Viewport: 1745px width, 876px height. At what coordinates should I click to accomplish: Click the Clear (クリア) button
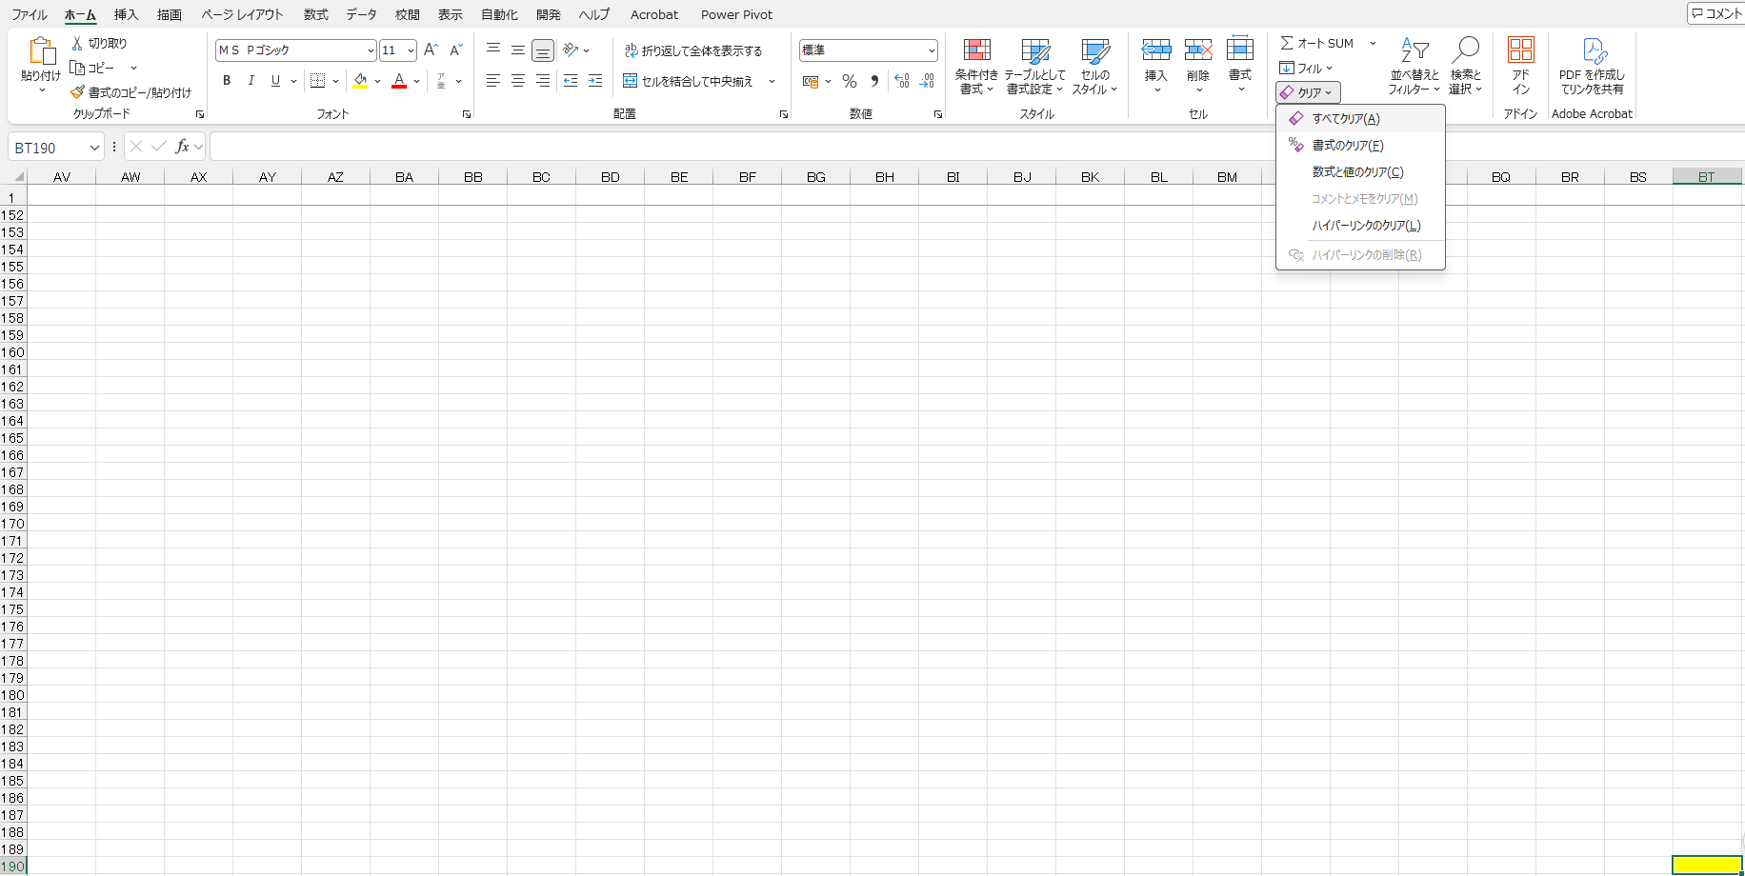1309,92
